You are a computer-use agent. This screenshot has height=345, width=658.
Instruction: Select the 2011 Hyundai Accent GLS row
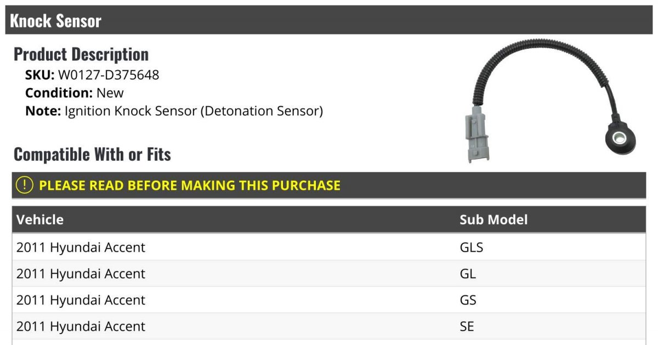point(329,247)
